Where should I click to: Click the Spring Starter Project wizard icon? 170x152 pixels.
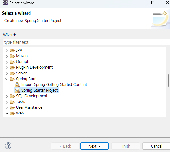coord(17,90)
